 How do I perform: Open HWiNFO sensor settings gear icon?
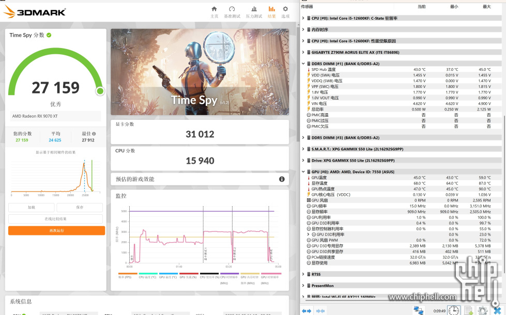[x=482, y=310]
